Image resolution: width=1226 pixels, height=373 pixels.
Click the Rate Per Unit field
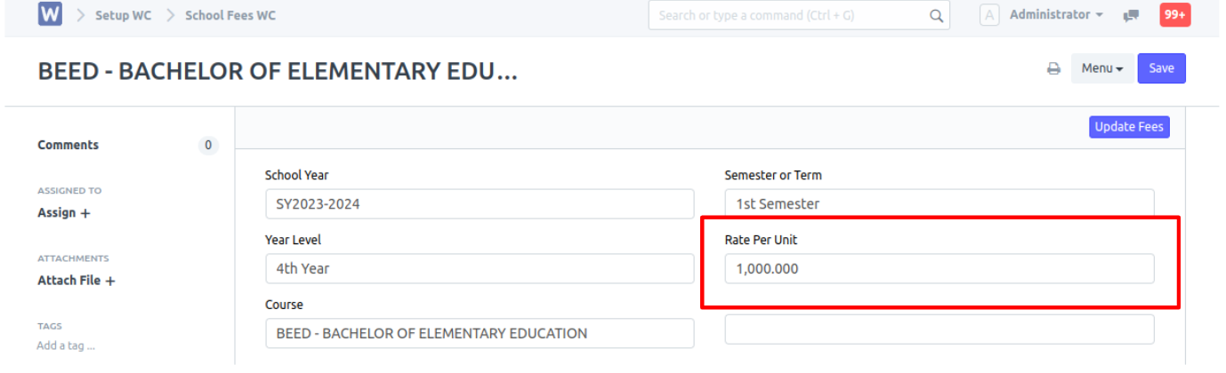pyautogui.click(x=940, y=268)
